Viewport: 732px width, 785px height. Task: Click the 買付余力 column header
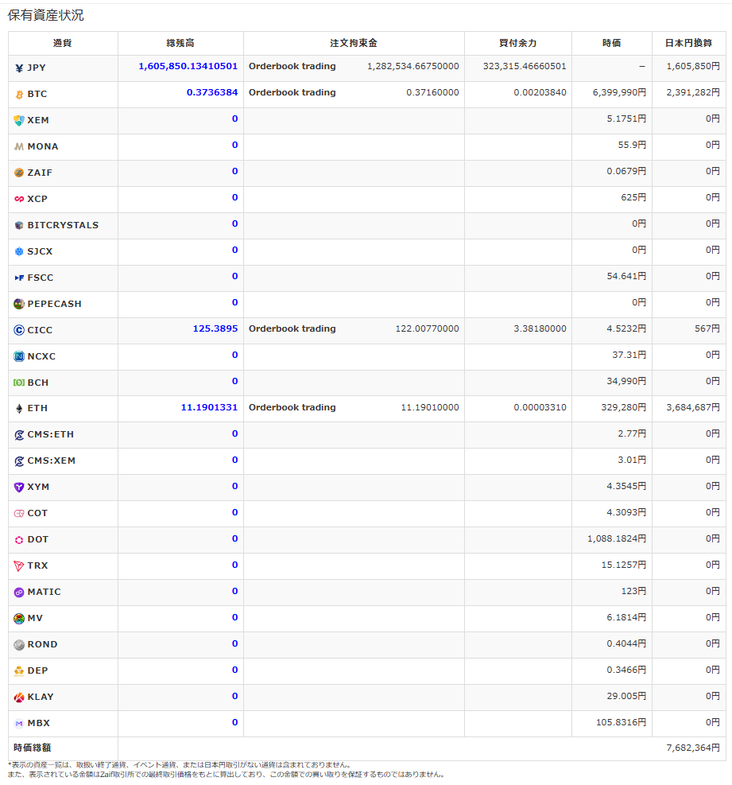point(517,43)
